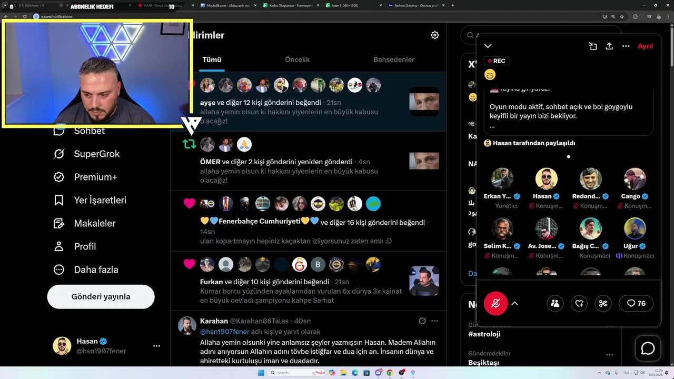Screen dimensions: 674x379
Task: Select Av. Jose... speaker avatar in the Space
Action: point(547,228)
